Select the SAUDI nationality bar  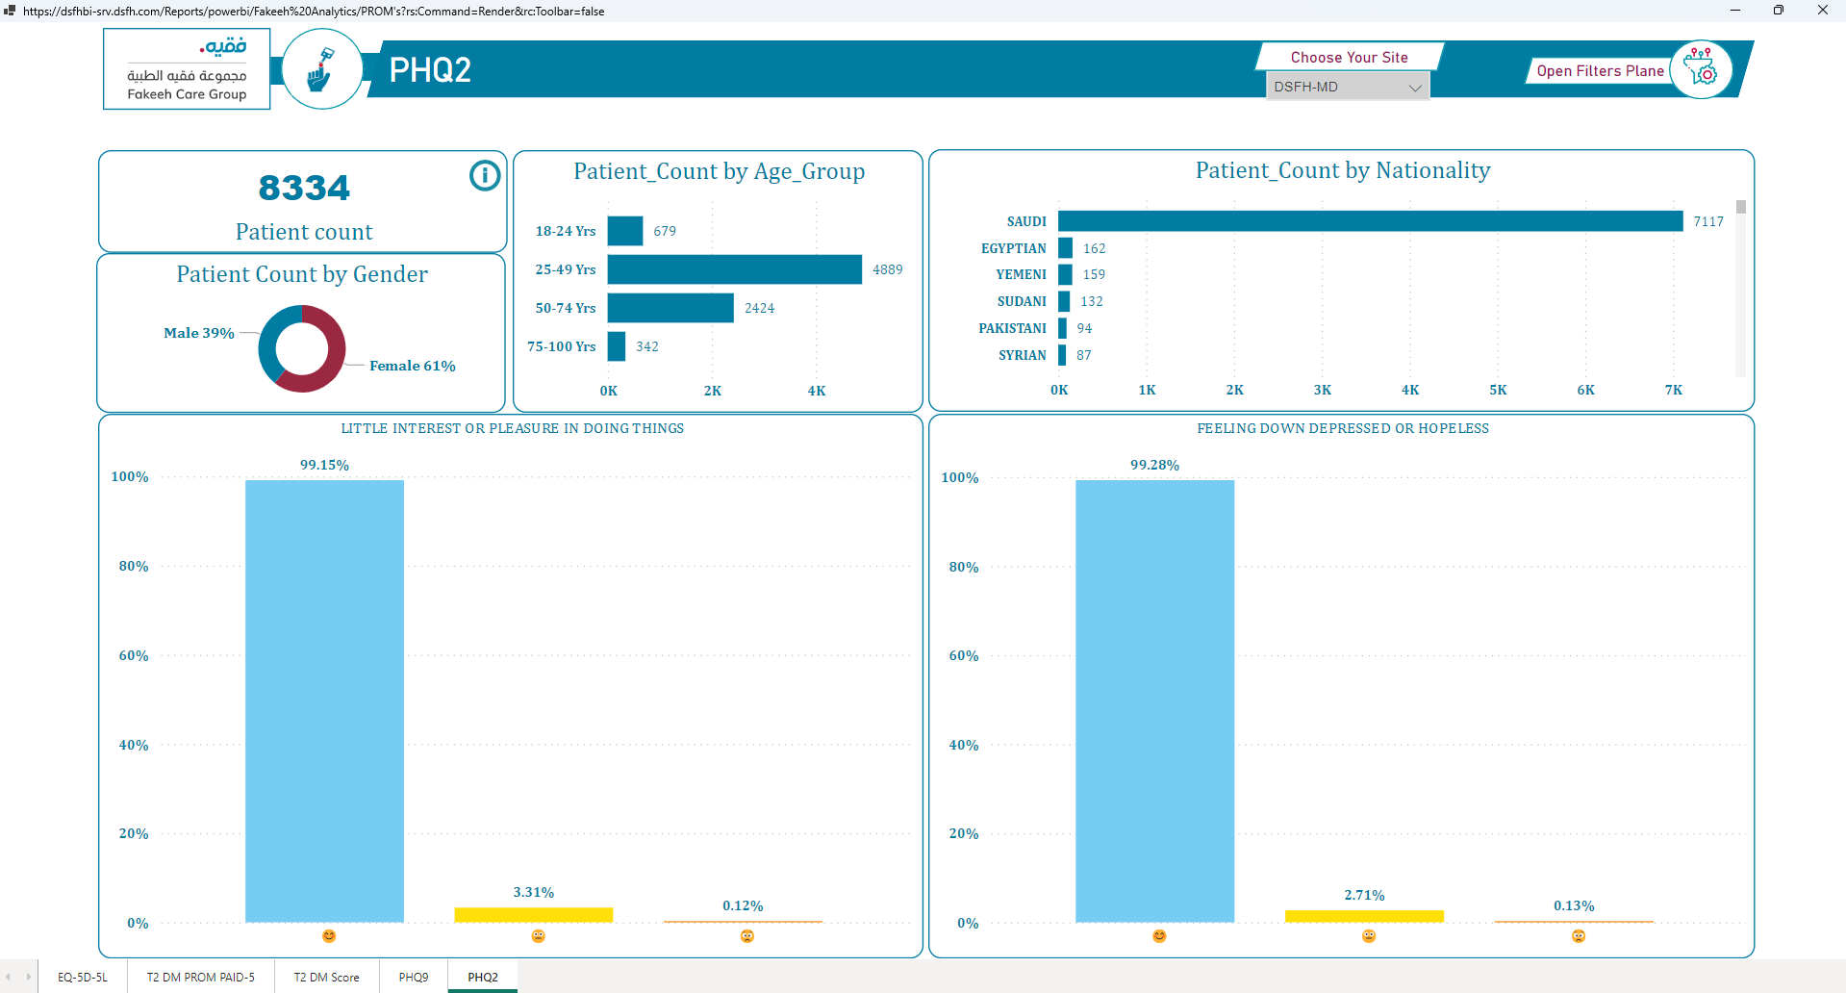(x=1371, y=221)
